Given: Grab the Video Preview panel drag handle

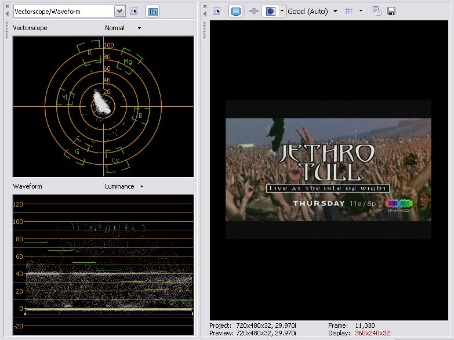Looking at the screenshot, I should tap(205, 30).
